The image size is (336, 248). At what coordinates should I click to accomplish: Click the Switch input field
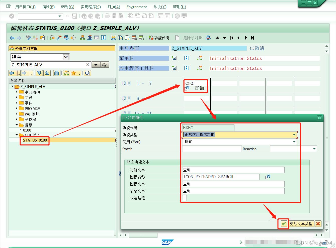[x=212, y=149]
